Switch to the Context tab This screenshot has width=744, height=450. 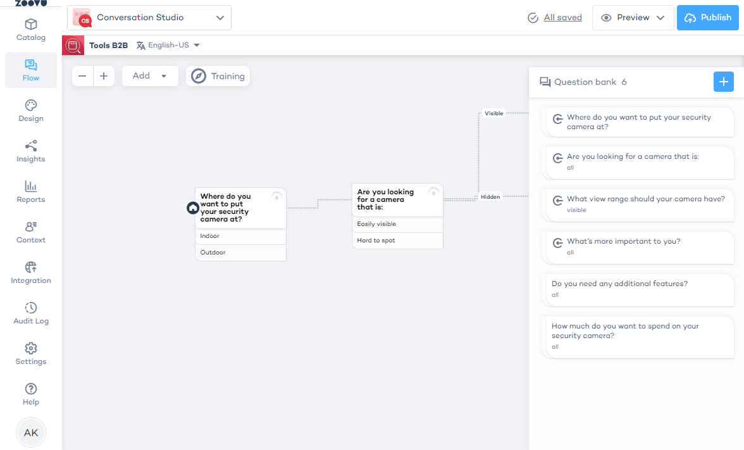click(x=30, y=232)
